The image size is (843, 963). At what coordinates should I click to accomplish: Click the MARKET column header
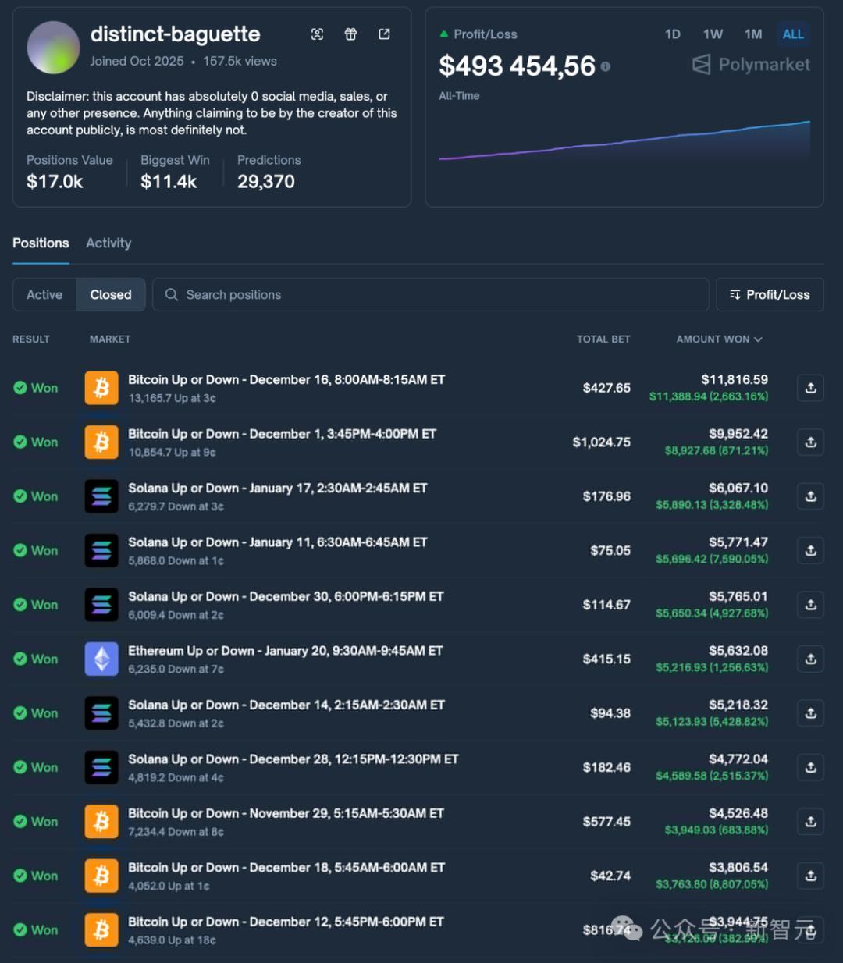110,339
